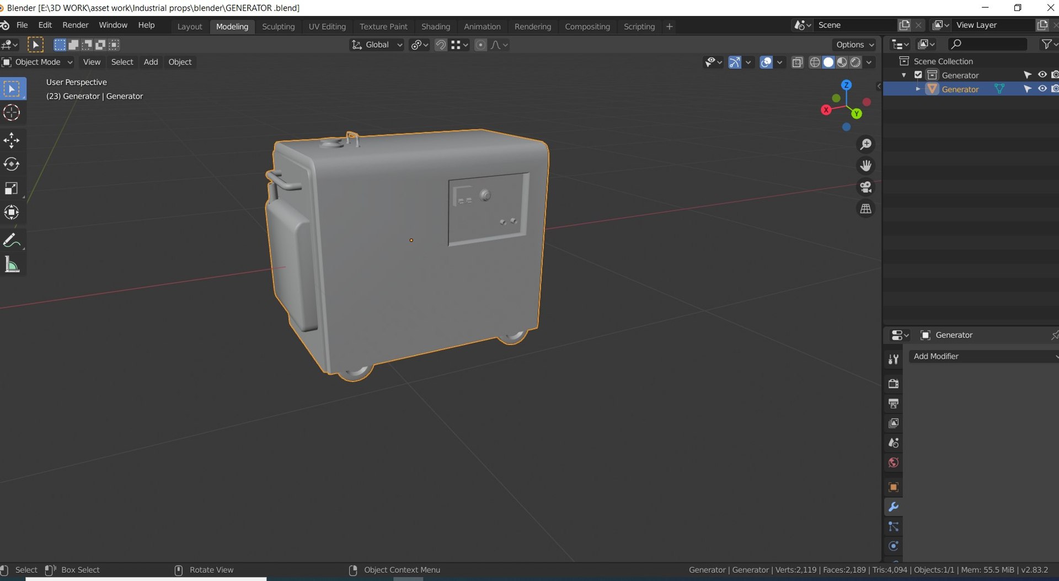Open the File menu

pos(22,25)
